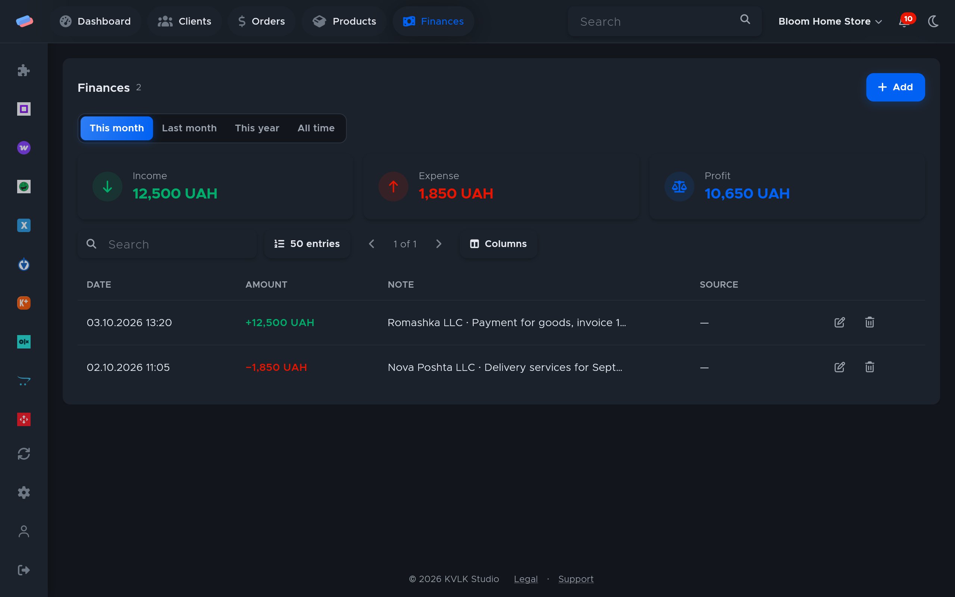Open the OLX integration icon
The image size is (955, 597).
(x=24, y=341)
